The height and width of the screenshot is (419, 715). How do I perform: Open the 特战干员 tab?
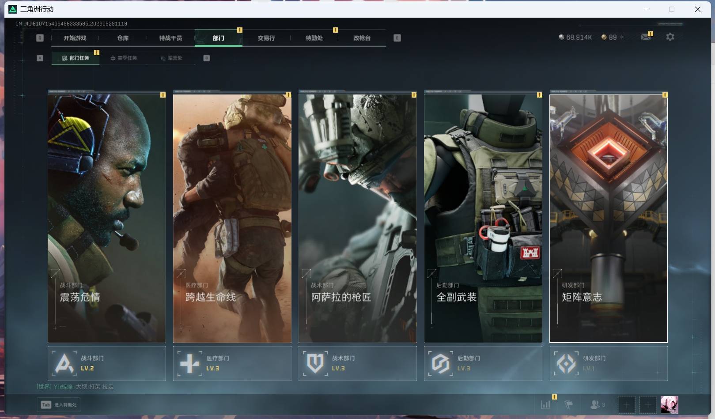point(170,38)
